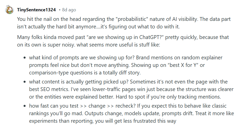Click the bullet text "how fast can you test"
239x128 pixels.
coord(53,106)
